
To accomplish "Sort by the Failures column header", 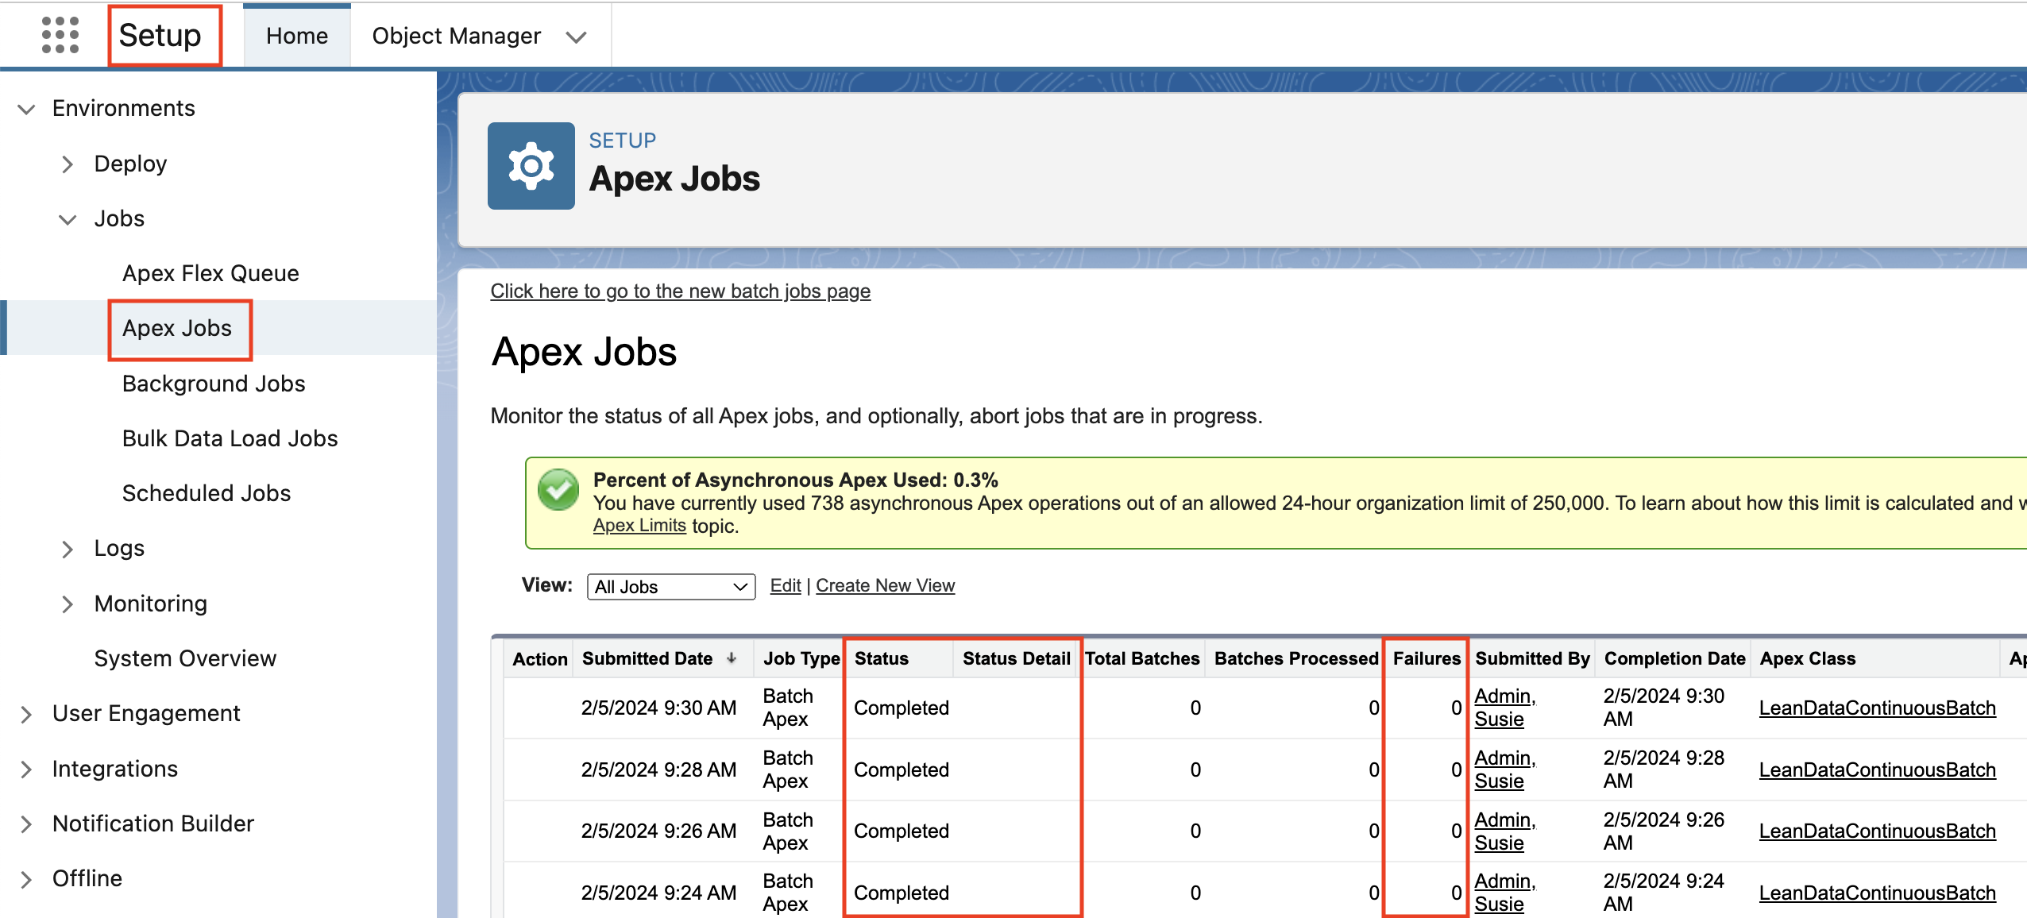I will pyautogui.click(x=1427, y=658).
